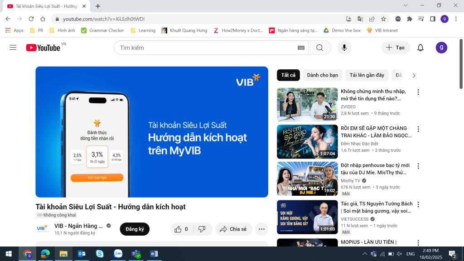Share this page from the address bar
The image size is (464, 261).
click(372, 19)
